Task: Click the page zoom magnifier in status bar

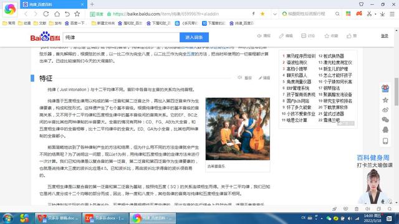Action: click(x=390, y=209)
